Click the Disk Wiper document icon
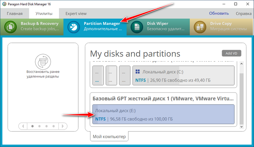 tap(137, 27)
